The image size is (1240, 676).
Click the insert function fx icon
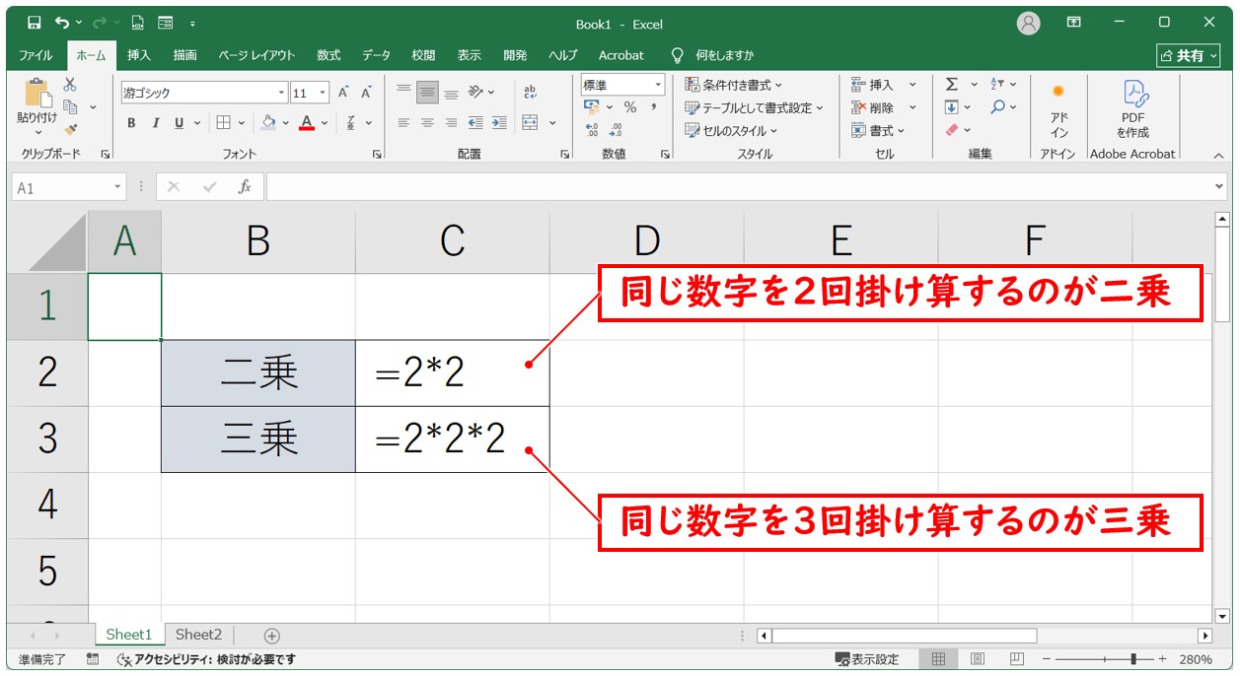point(244,186)
